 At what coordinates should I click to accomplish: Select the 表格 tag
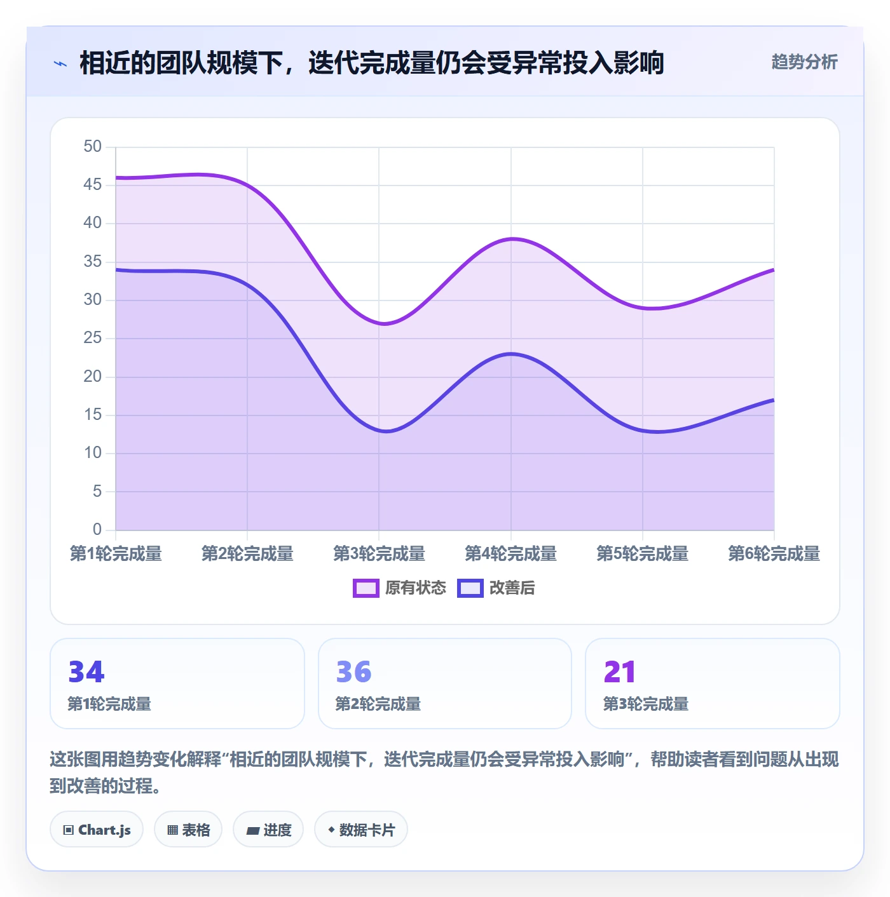coord(188,829)
